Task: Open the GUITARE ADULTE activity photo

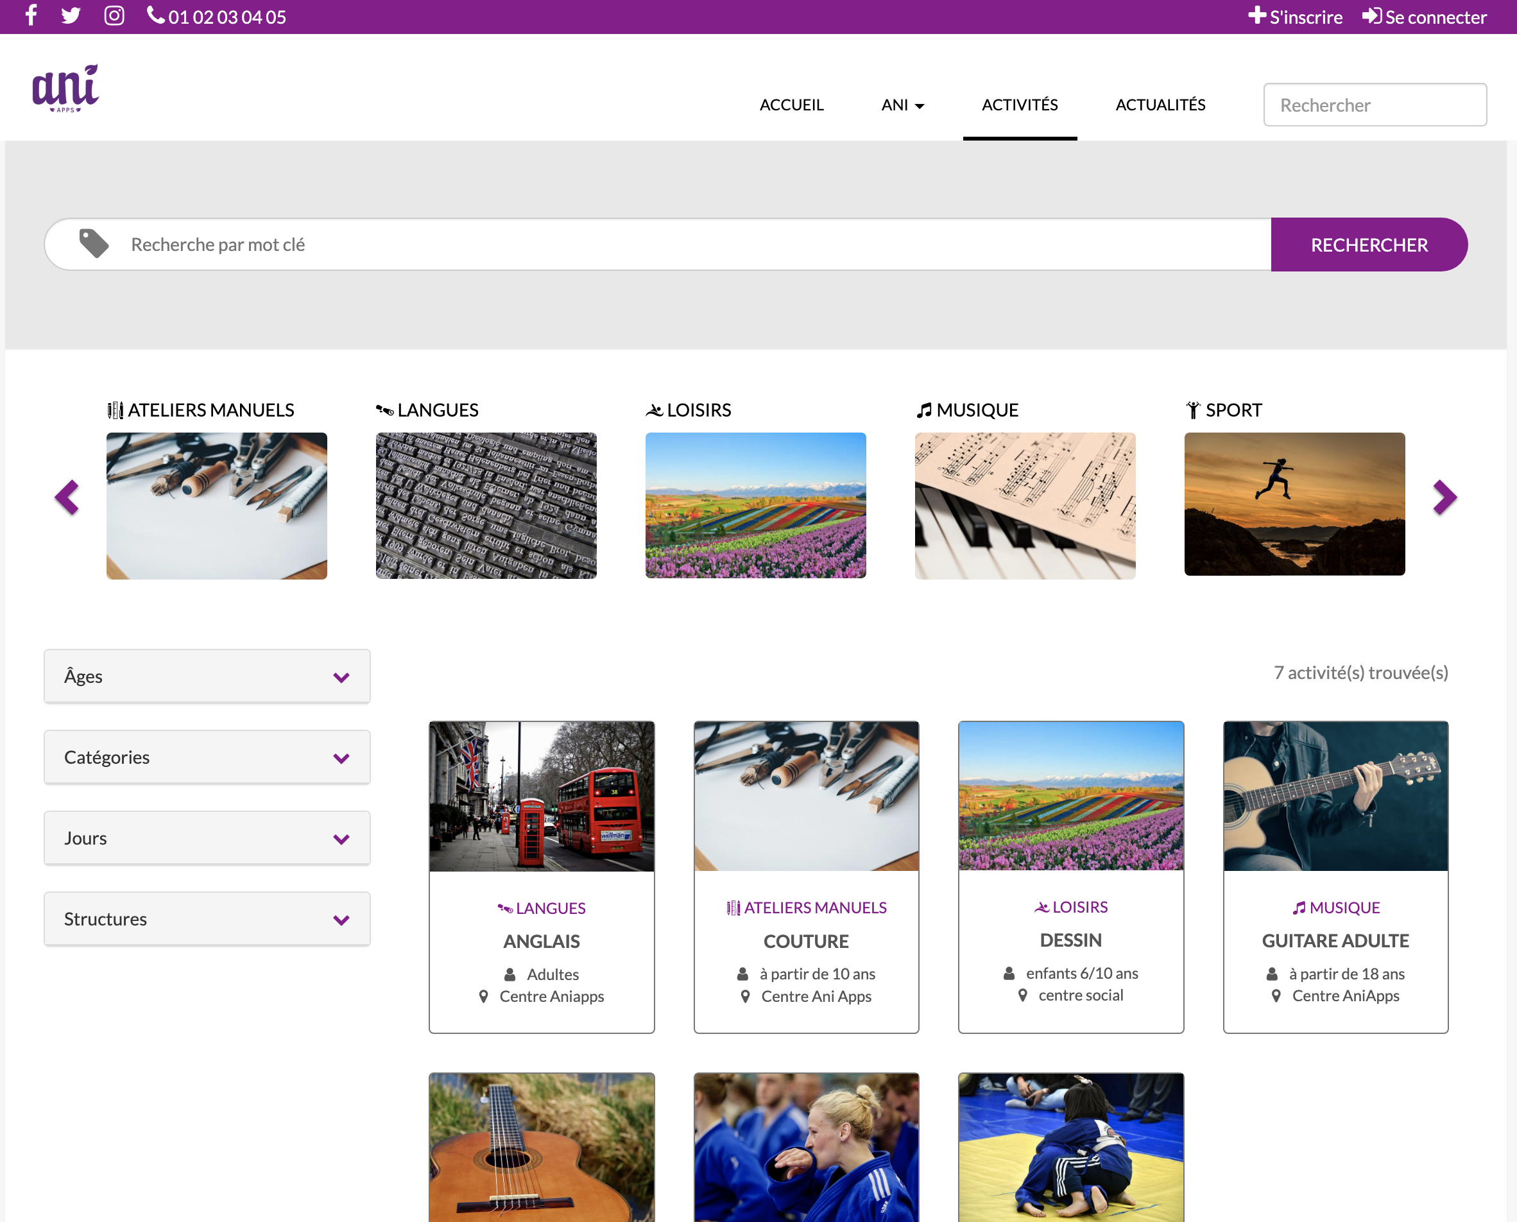Action: pyautogui.click(x=1335, y=796)
